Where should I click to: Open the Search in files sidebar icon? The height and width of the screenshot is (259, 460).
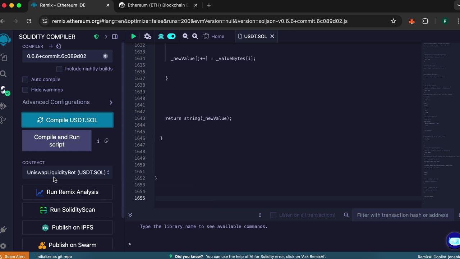4,74
